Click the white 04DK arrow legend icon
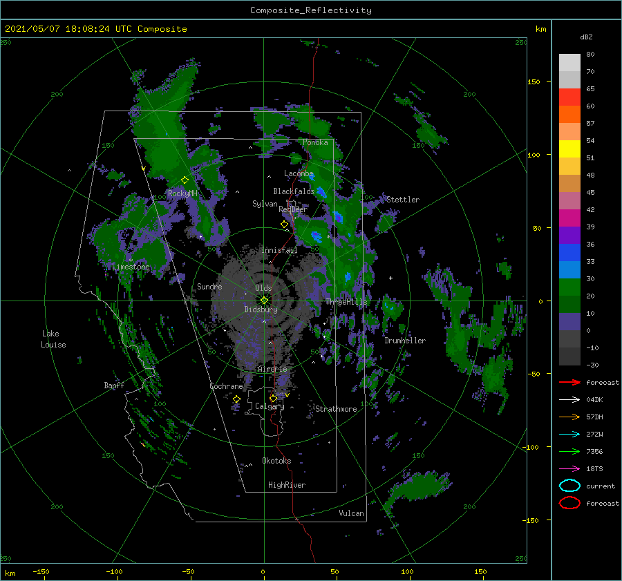 click(x=569, y=400)
